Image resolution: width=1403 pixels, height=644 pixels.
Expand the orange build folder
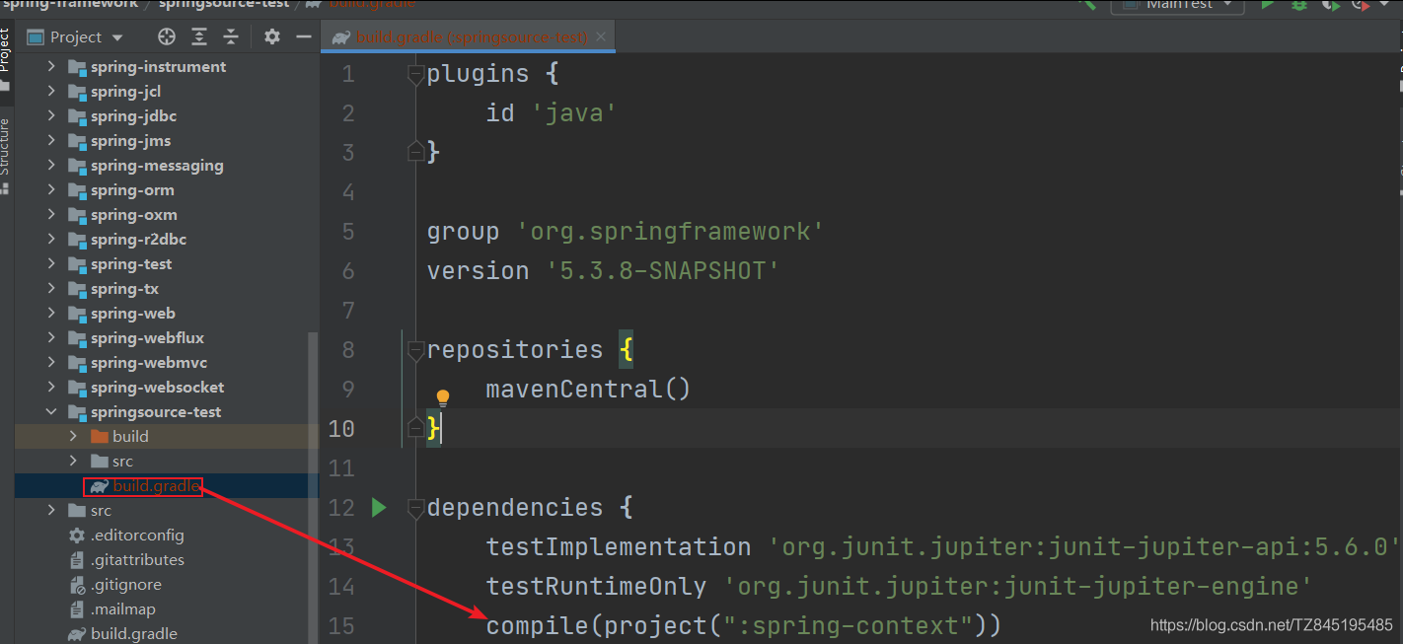(74, 436)
